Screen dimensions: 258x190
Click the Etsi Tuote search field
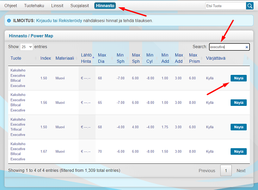pyautogui.click(x=225, y=6)
